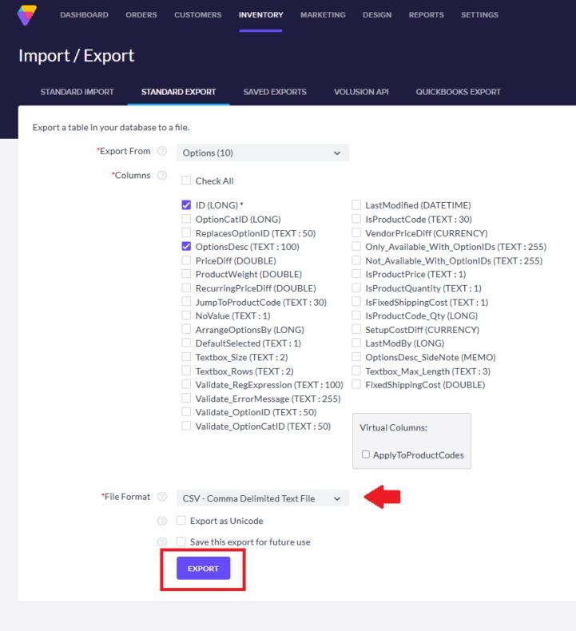Check the IsProductQuantity column
The height and width of the screenshot is (631, 576).
[x=356, y=288]
